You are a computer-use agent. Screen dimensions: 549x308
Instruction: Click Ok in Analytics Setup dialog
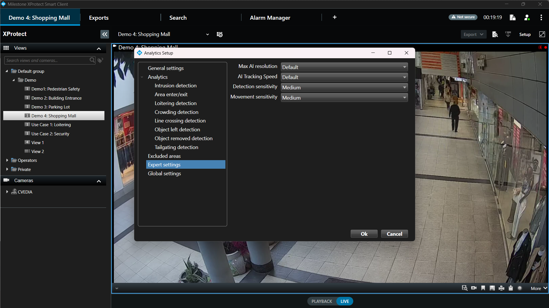pyautogui.click(x=364, y=234)
